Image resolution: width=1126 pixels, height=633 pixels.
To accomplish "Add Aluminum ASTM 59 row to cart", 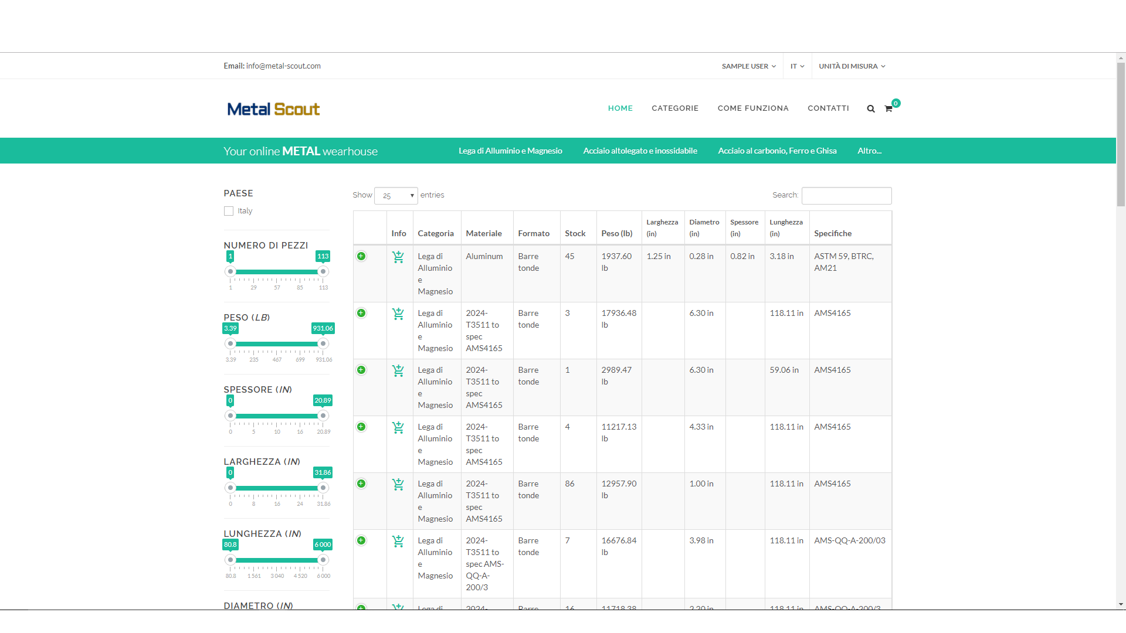I will [398, 257].
